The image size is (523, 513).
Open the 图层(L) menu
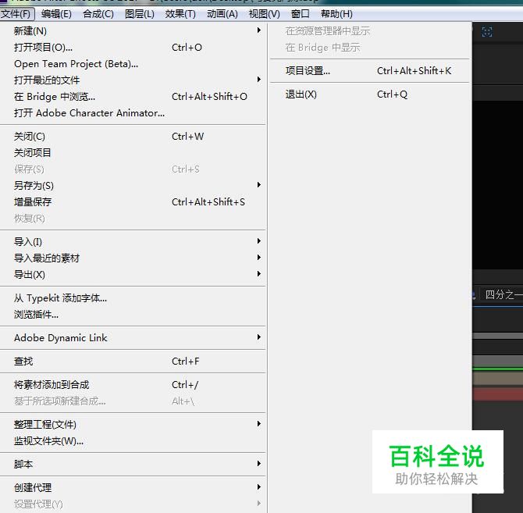[140, 14]
